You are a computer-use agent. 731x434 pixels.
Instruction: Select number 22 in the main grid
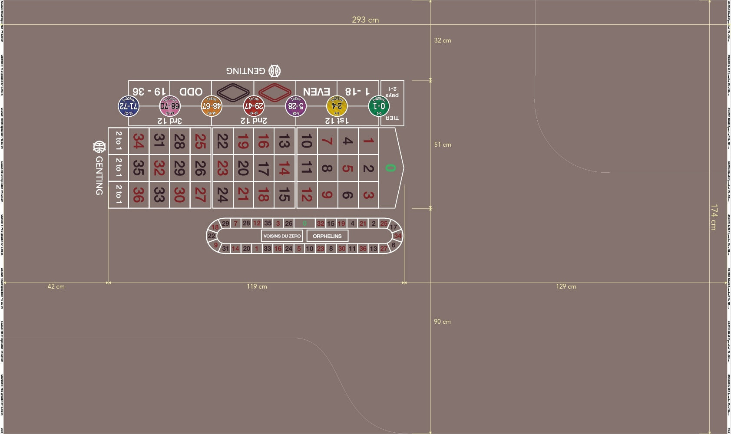(222, 141)
